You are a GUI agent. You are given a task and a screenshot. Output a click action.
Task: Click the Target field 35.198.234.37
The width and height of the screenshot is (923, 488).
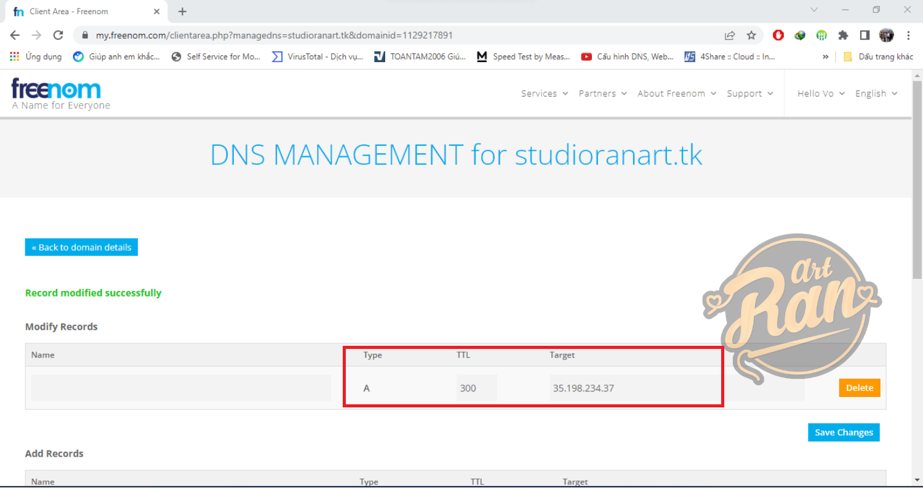pyautogui.click(x=677, y=388)
